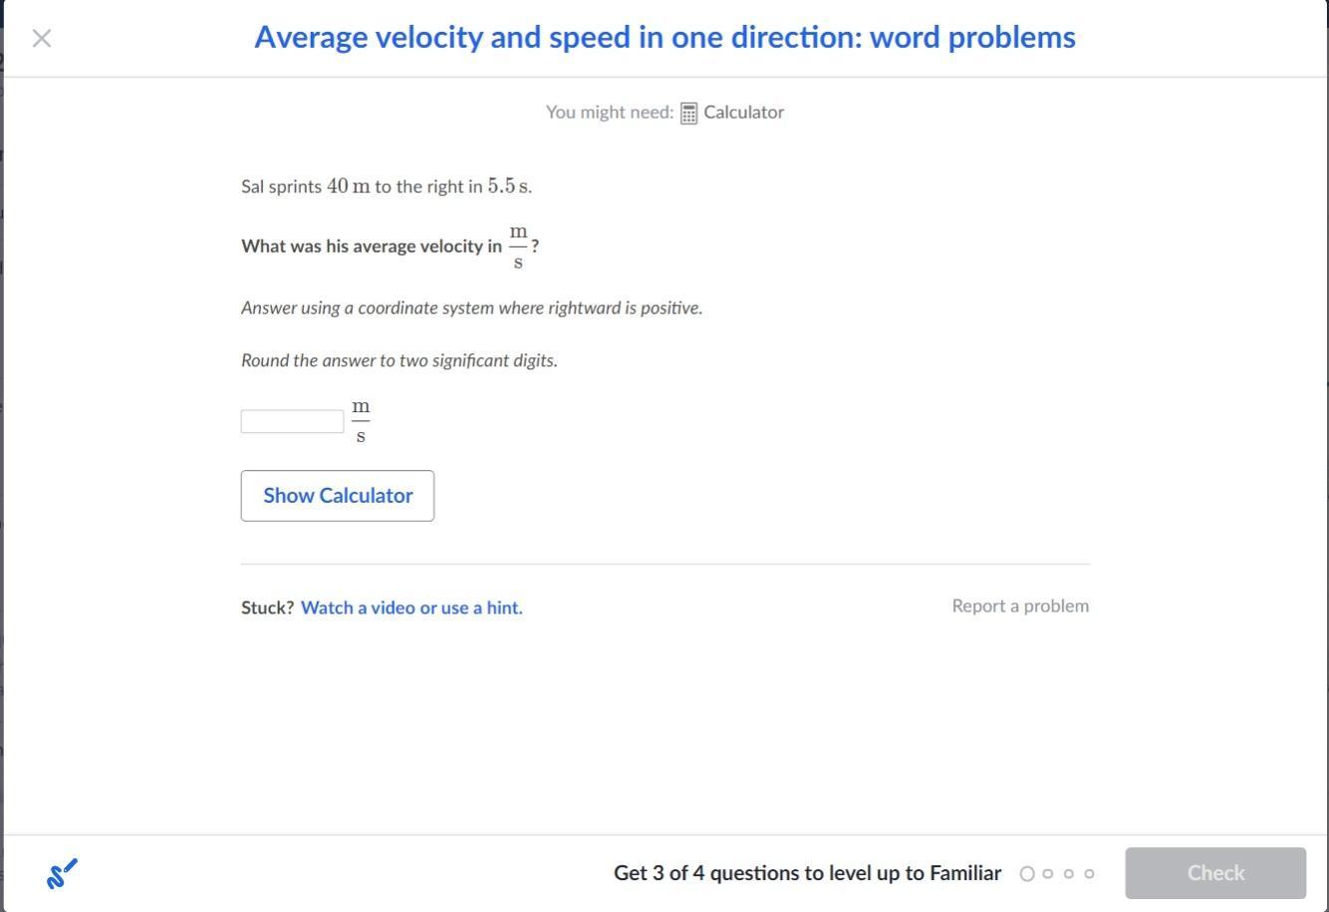This screenshot has height=912, width=1329.
Task: Open the Calculator link at the top
Action: 743,113
